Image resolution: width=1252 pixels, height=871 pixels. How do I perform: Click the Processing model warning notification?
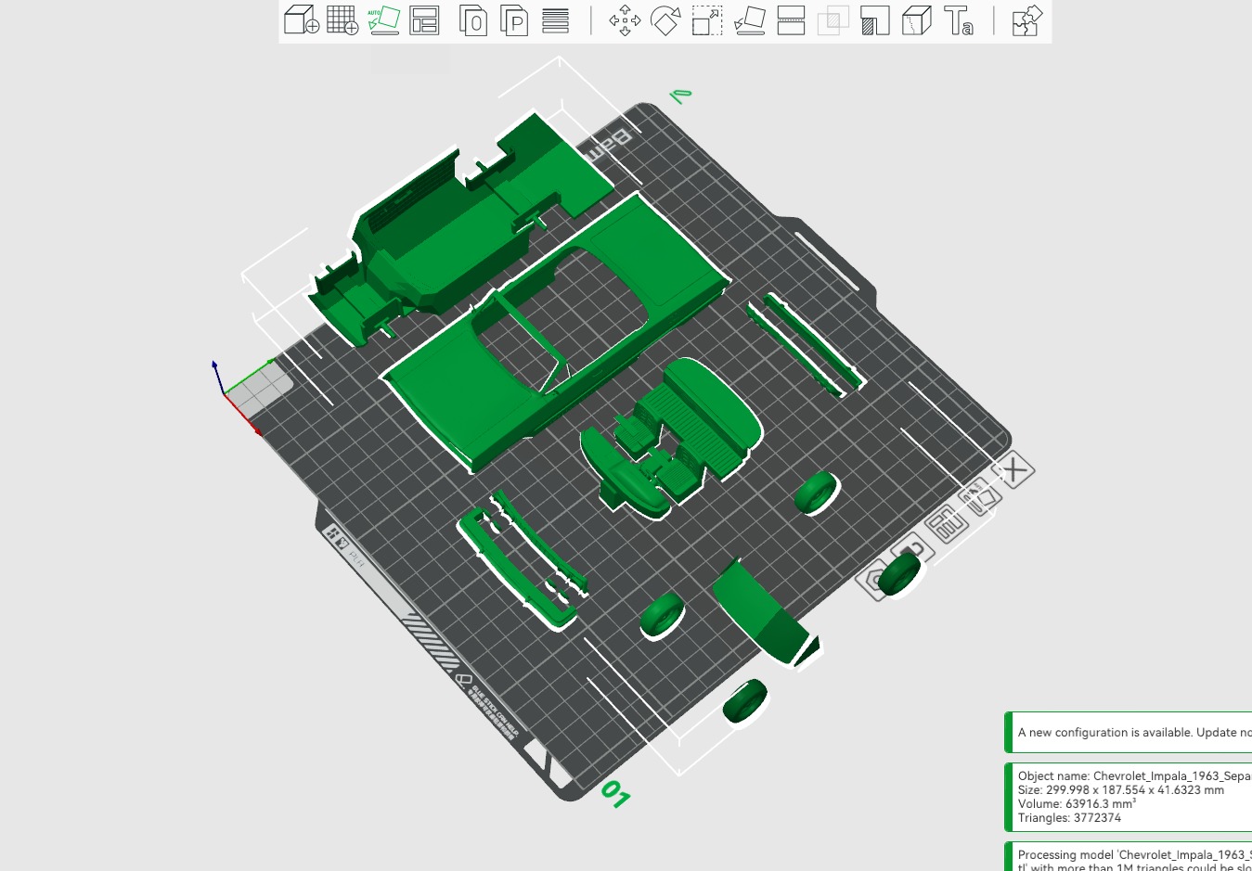tap(1129, 859)
